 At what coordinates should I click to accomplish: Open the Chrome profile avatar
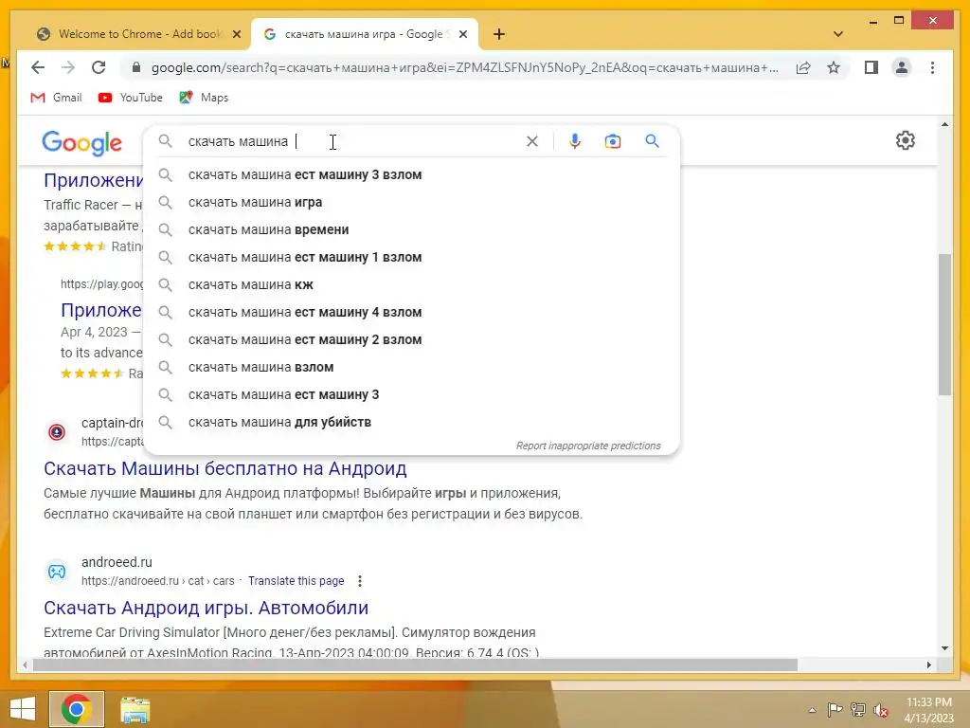coord(902,67)
